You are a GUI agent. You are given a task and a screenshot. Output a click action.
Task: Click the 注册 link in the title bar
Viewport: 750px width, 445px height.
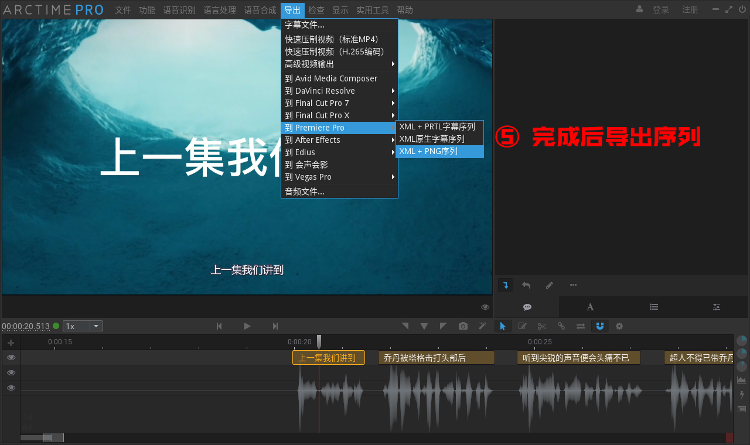(690, 9)
